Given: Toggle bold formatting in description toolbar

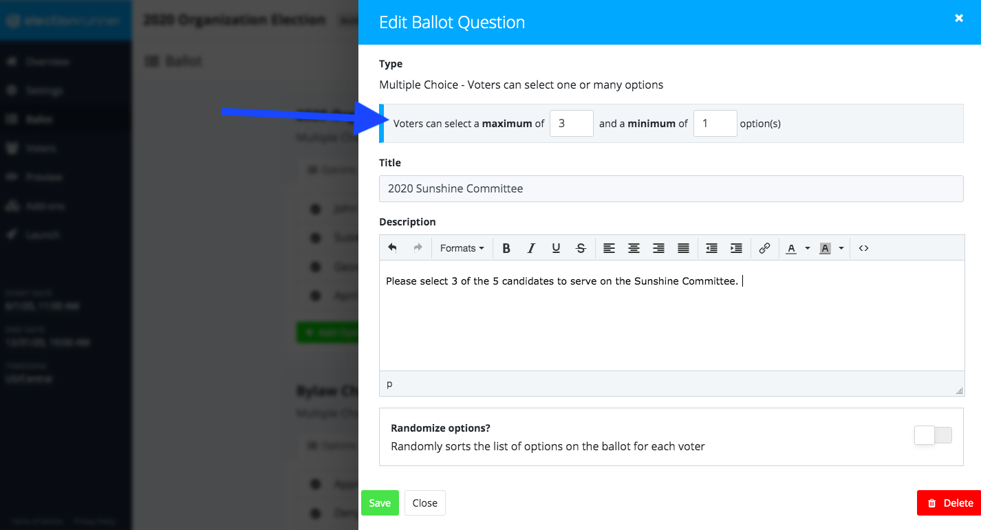Looking at the screenshot, I should point(506,248).
